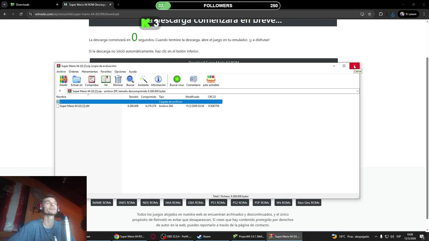
Task: Expand the archive path dropdown arrow
Action: pos(357,91)
